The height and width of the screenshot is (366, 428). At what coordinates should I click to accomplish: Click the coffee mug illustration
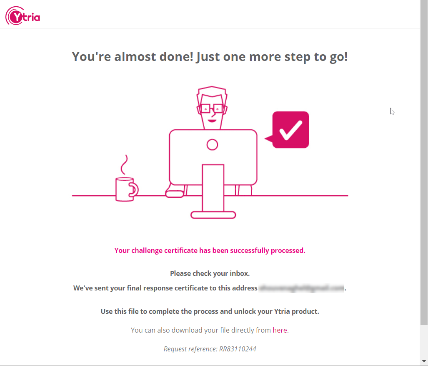click(125, 189)
